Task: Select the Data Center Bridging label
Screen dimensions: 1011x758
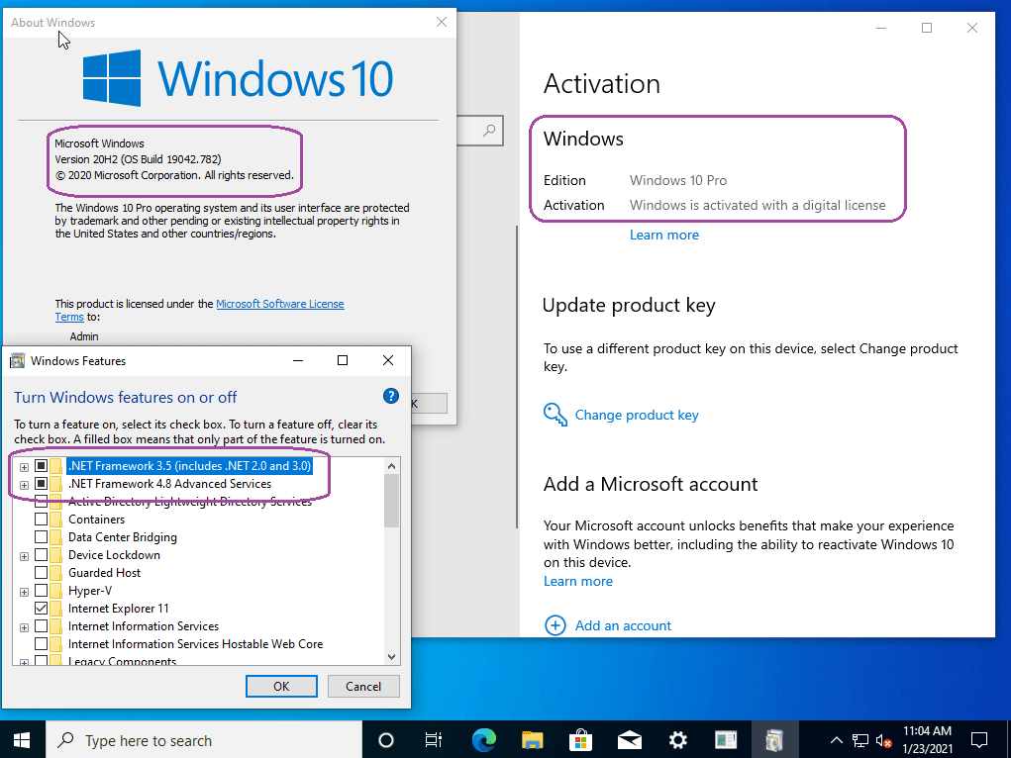Action: pos(123,537)
